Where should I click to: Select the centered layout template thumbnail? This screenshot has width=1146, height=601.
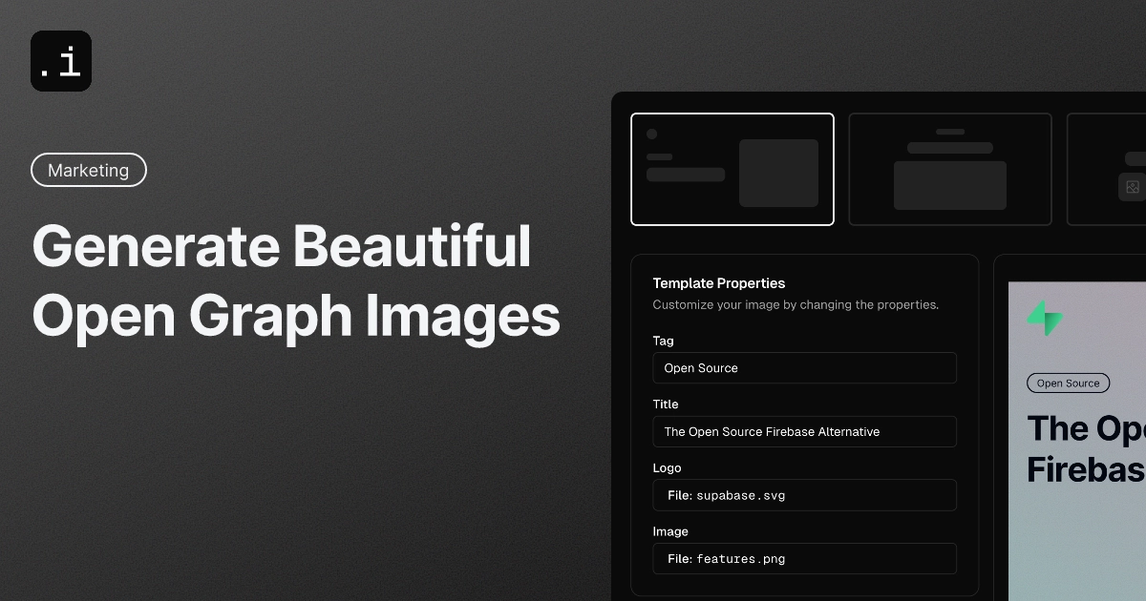[x=949, y=169]
